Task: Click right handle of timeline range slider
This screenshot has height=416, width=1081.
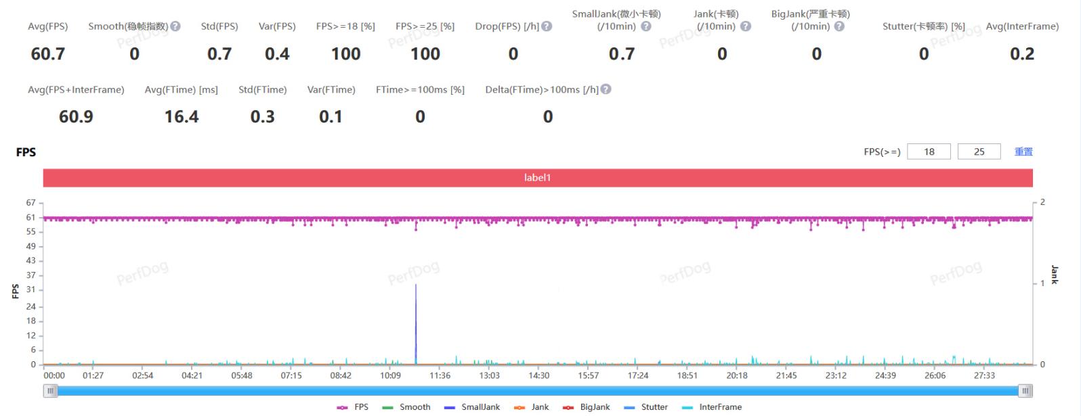Action: pyautogui.click(x=1025, y=391)
